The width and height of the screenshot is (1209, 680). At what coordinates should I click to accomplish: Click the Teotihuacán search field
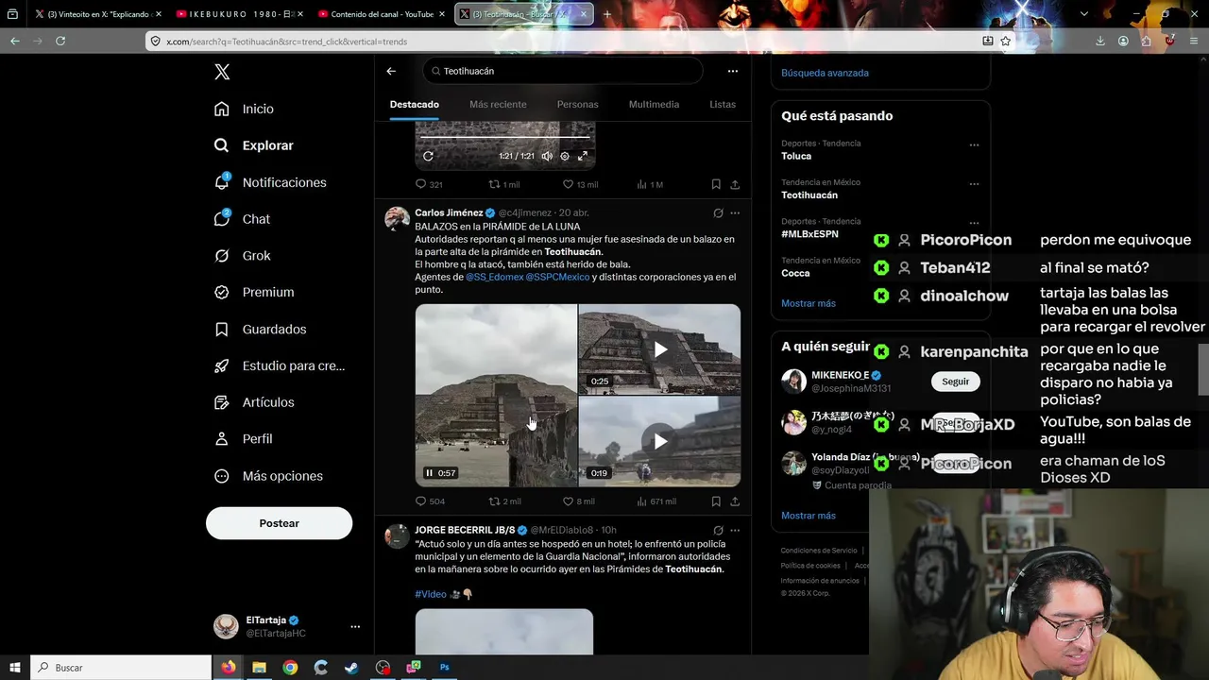point(562,71)
